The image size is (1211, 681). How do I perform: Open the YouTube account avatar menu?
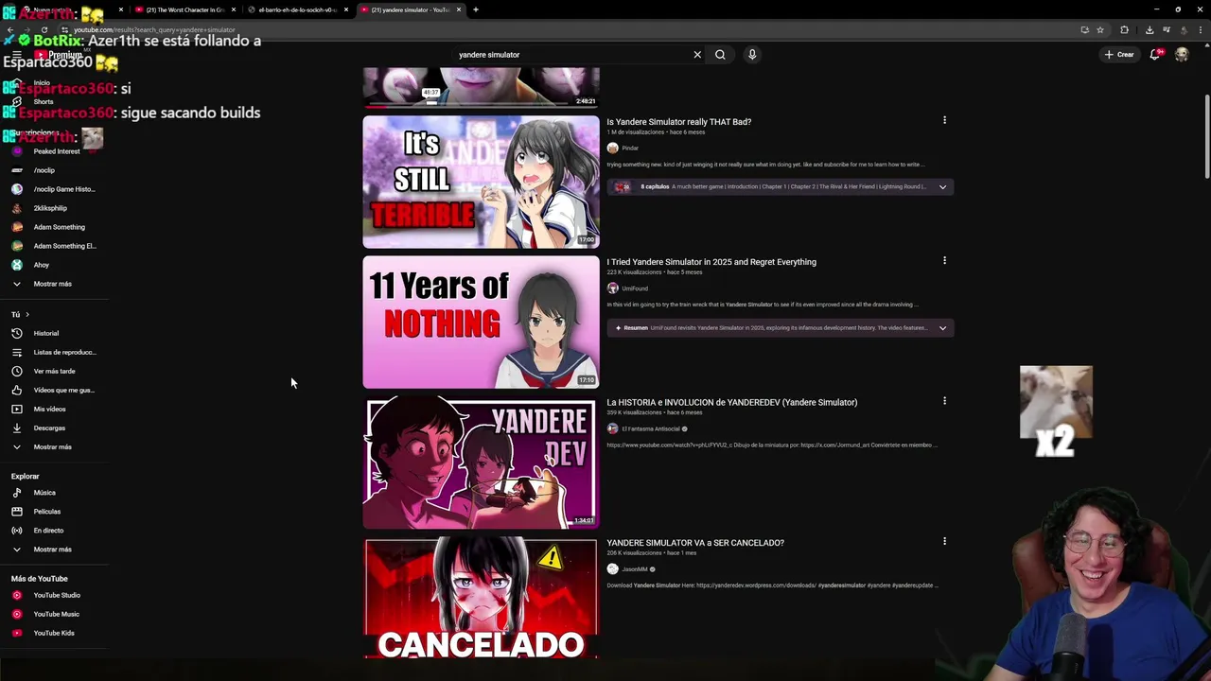click(1182, 55)
